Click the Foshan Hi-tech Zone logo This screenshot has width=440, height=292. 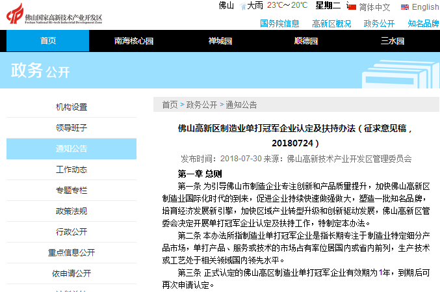point(55,14)
